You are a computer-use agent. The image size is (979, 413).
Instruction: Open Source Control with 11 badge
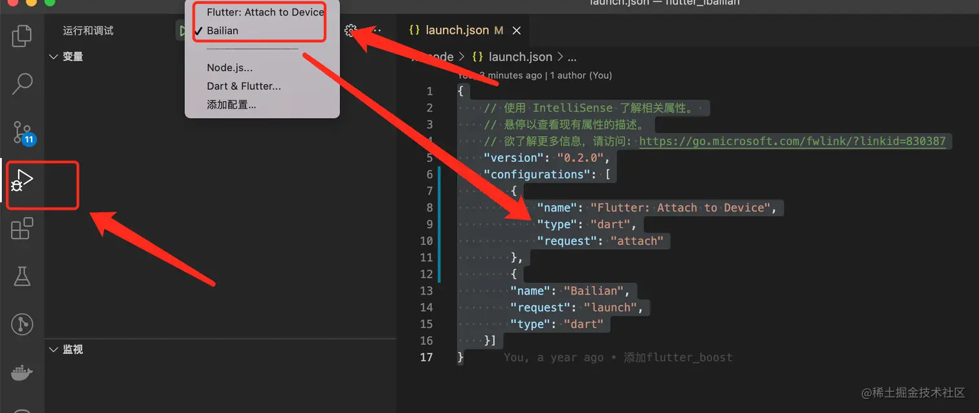[23, 132]
